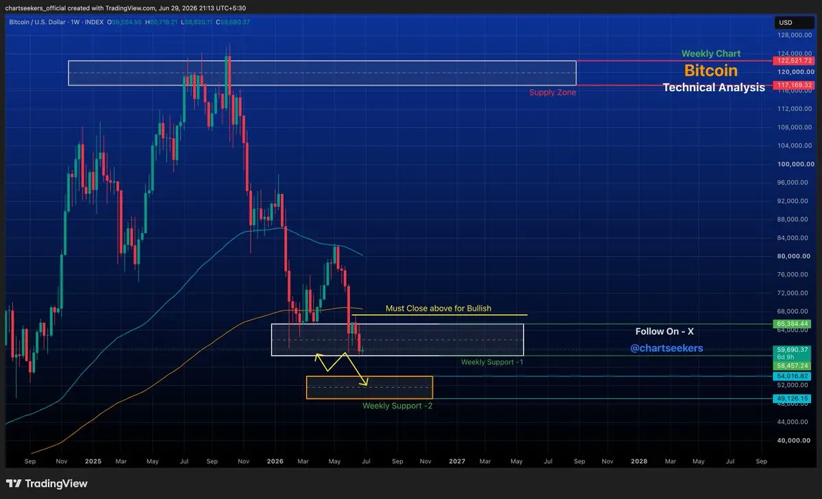Select the 117,169.32 red price label
822x499 pixels.
point(795,85)
